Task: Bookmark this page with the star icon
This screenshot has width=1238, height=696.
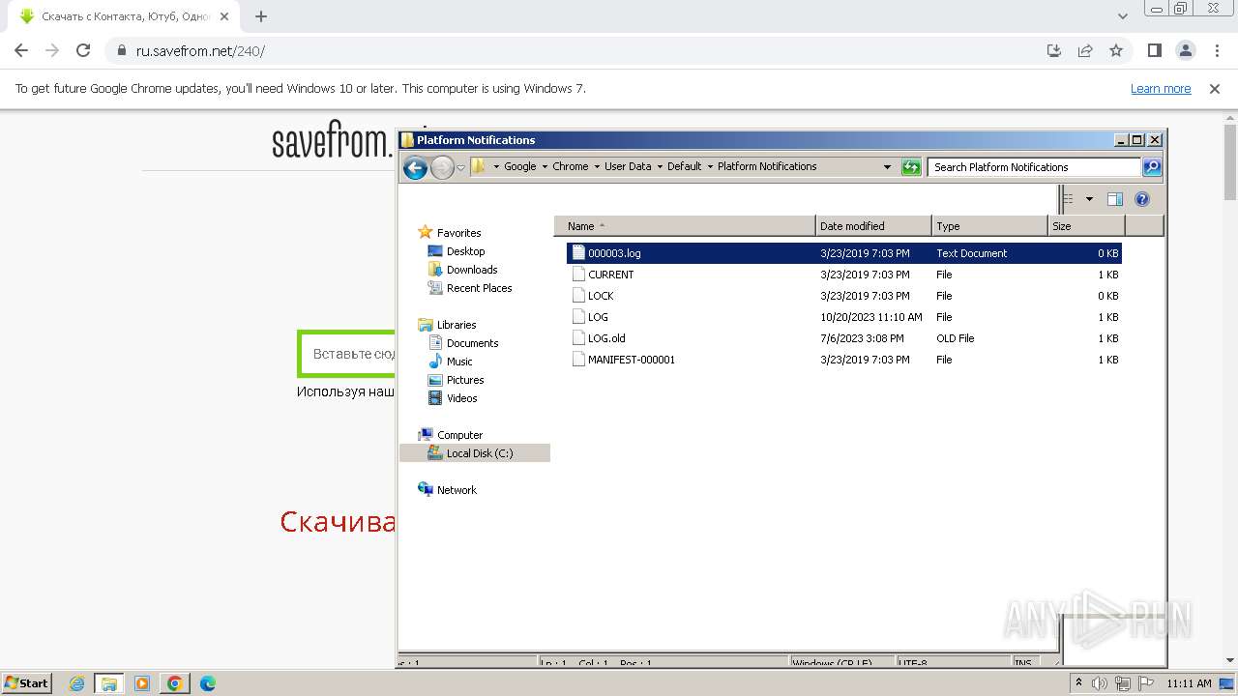Action: 1116,50
